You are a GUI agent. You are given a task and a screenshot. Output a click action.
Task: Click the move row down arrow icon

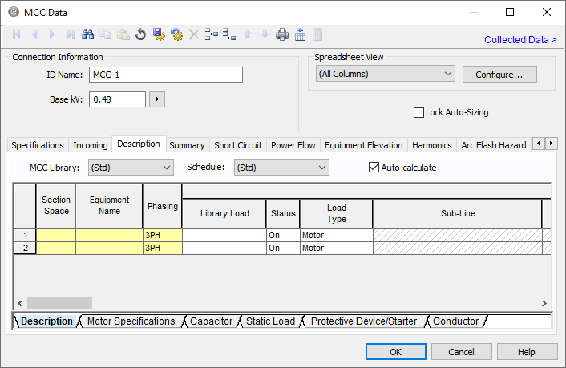coord(265,34)
